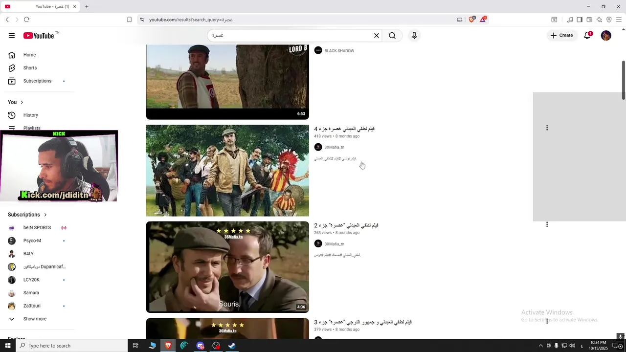Open Brave playlist music note icon
The width and height of the screenshot is (626, 352).
570,20
